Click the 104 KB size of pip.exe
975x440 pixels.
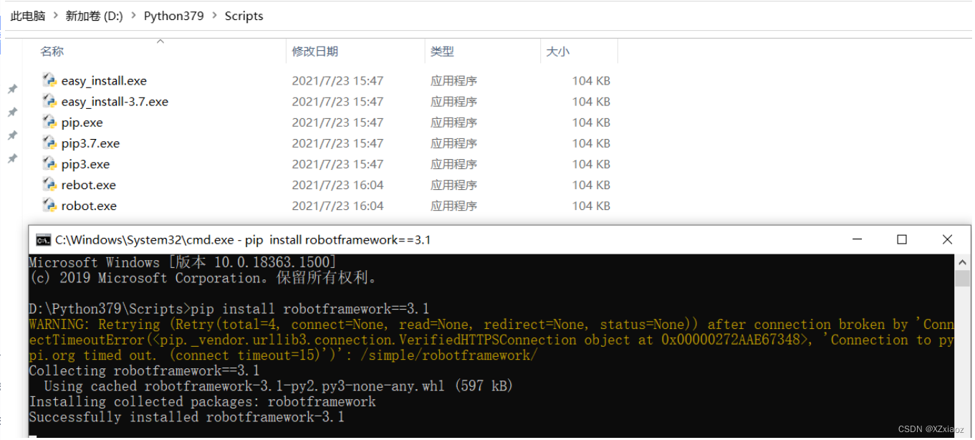[591, 123]
